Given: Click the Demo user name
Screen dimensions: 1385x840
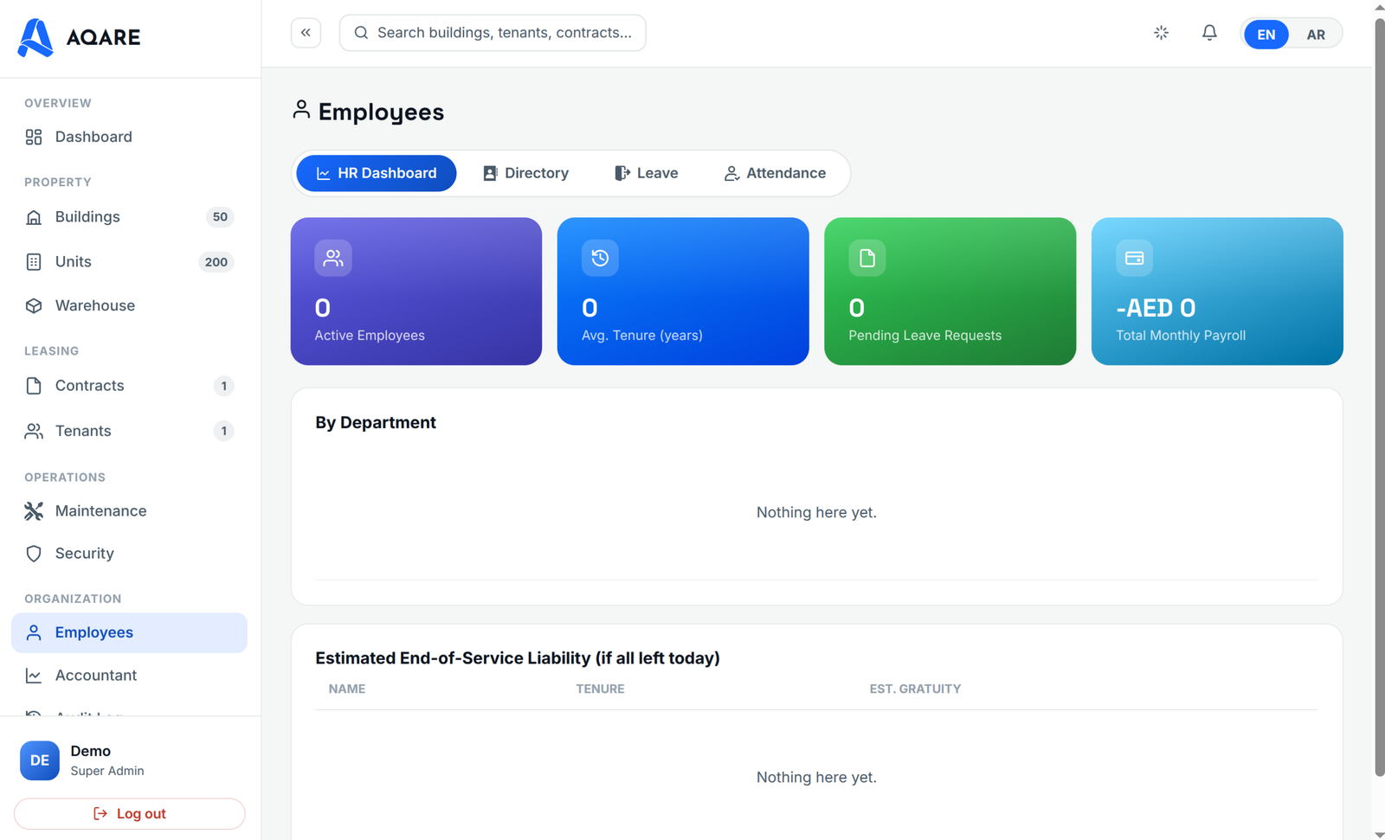Looking at the screenshot, I should click(91, 751).
